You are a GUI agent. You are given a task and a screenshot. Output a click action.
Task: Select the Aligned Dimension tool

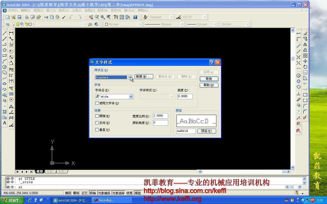click(x=11, y=39)
